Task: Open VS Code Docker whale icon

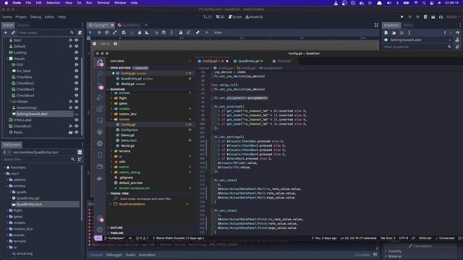Action: pos(100,178)
